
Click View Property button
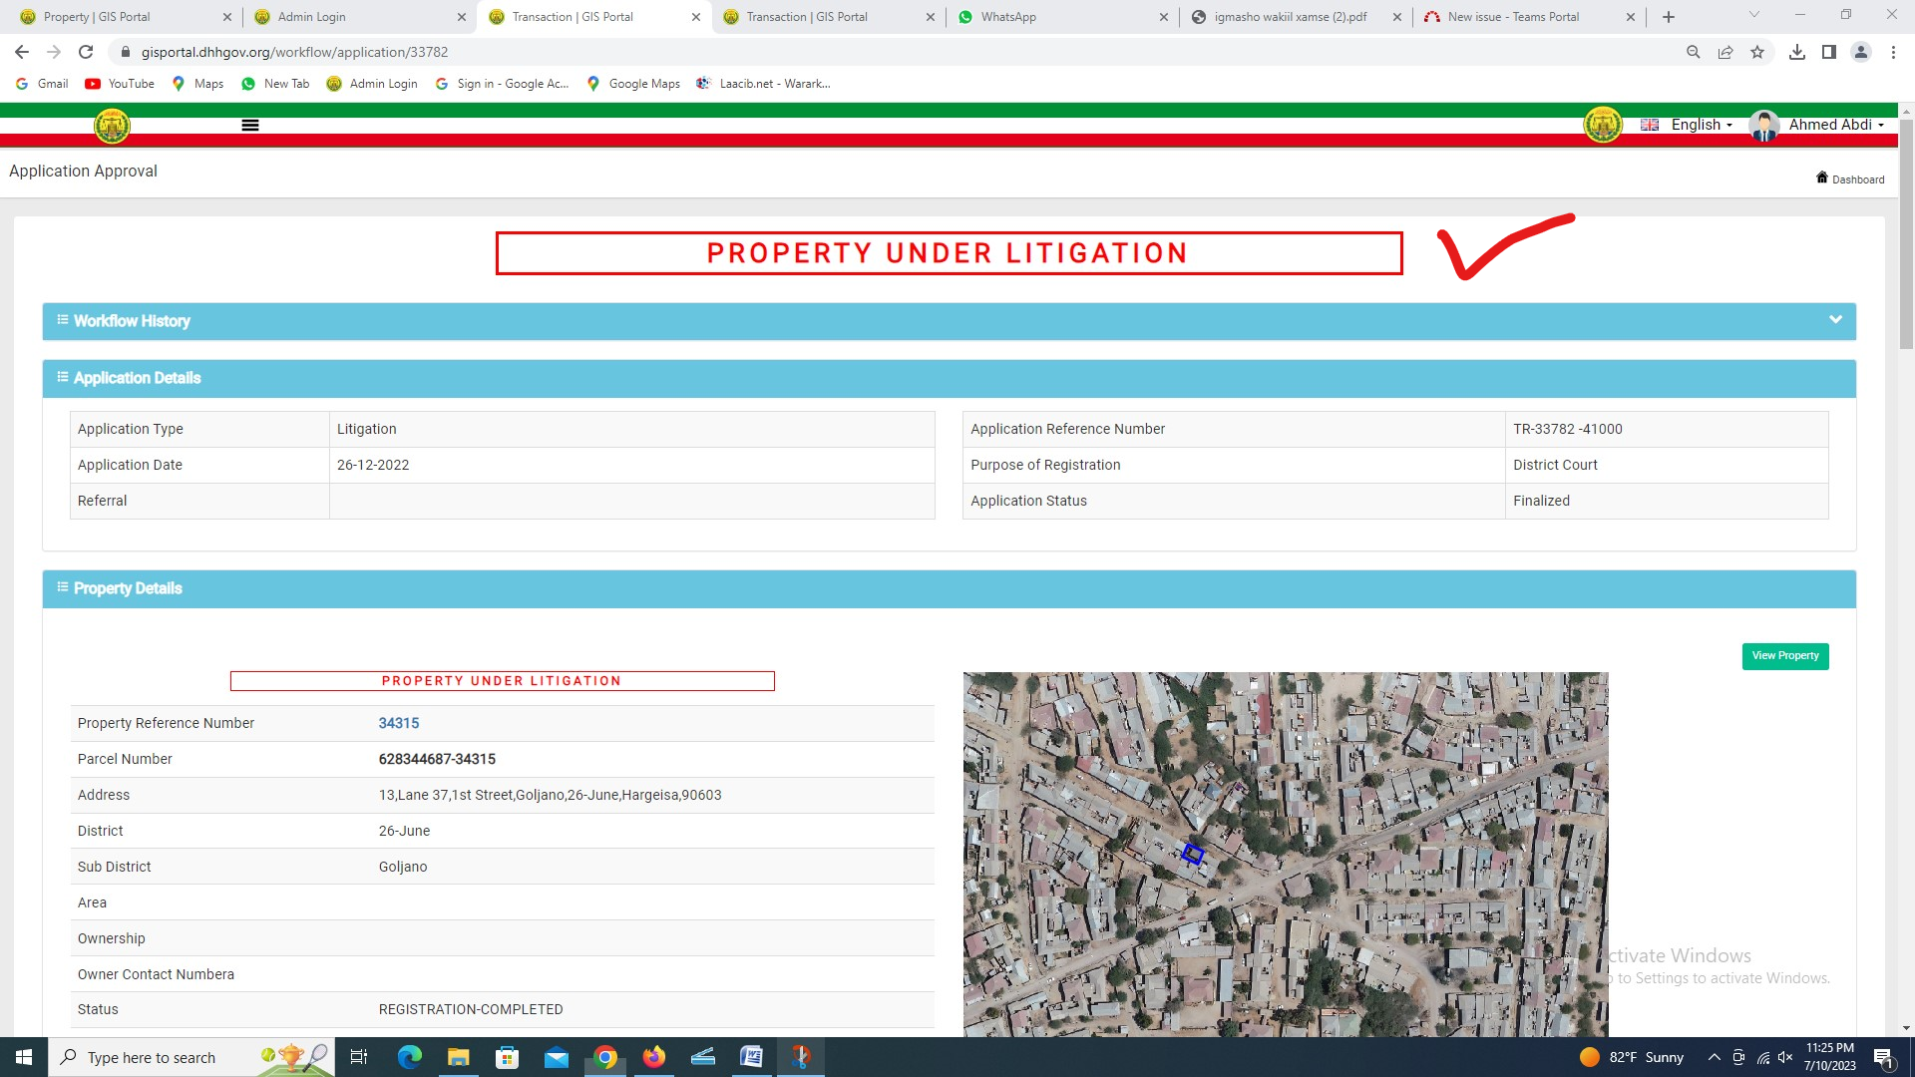(1785, 656)
